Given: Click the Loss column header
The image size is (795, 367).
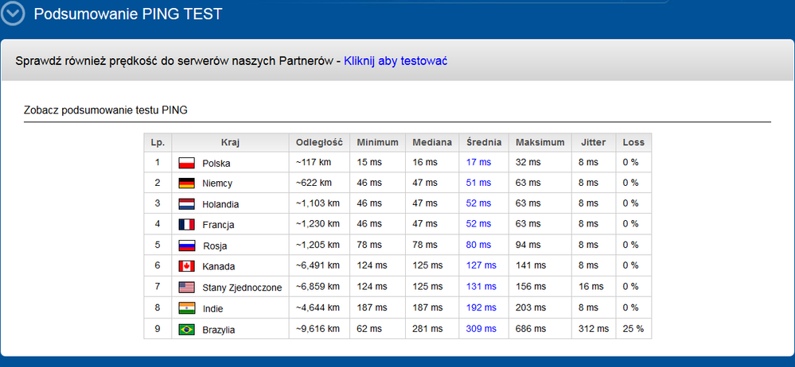Looking at the screenshot, I should pos(633,143).
